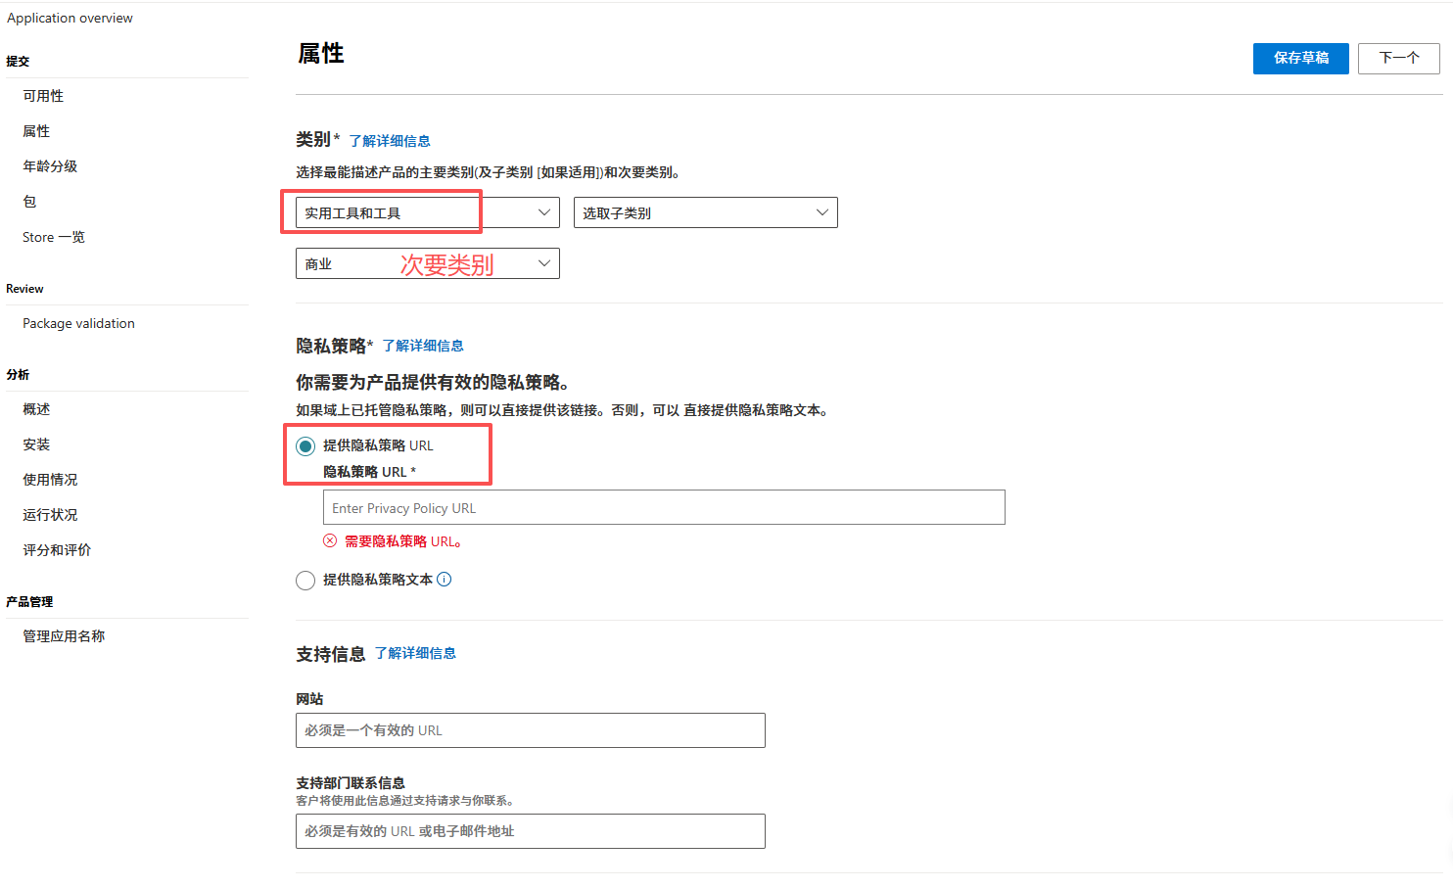The image size is (1453, 888).
Task: Open the 实用工具和工具 category dropdown
Action: [x=427, y=212]
